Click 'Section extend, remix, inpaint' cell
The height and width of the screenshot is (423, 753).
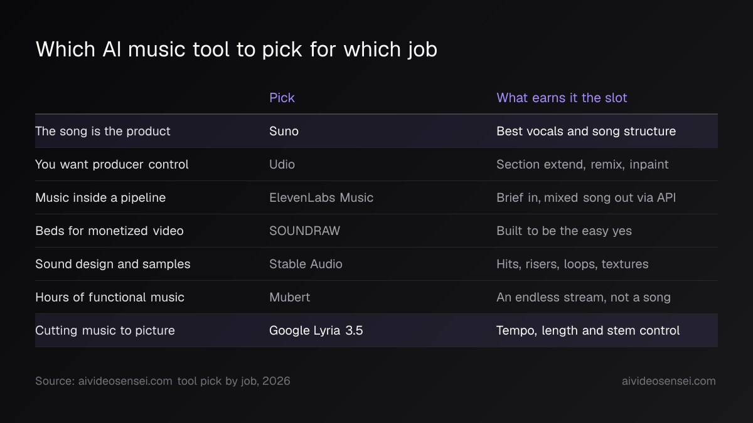coord(582,164)
